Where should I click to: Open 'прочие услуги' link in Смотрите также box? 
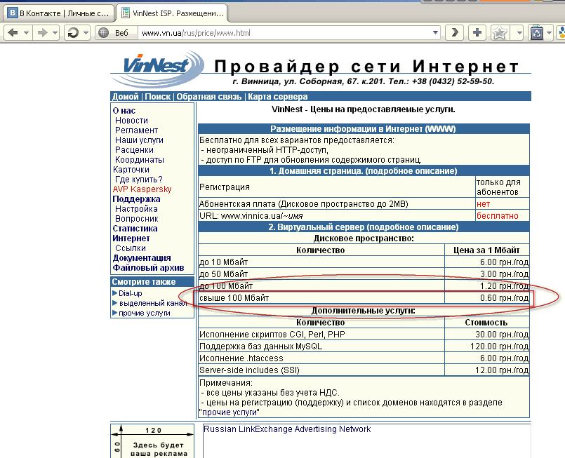144,313
